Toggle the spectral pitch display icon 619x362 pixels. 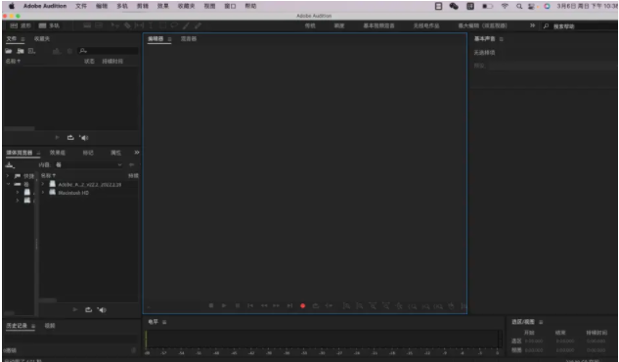click(x=99, y=25)
